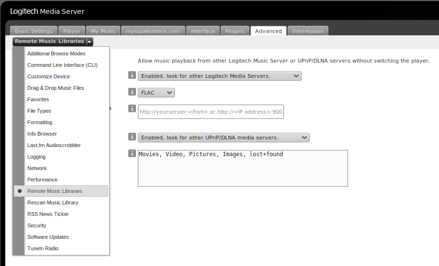Open the Plugins tab
Viewport: 439px width, 266px height.
pos(235,31)
